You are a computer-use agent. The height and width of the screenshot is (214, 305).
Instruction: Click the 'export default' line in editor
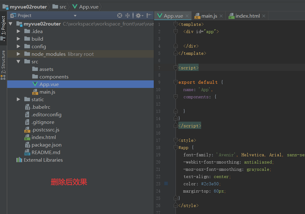200,82
